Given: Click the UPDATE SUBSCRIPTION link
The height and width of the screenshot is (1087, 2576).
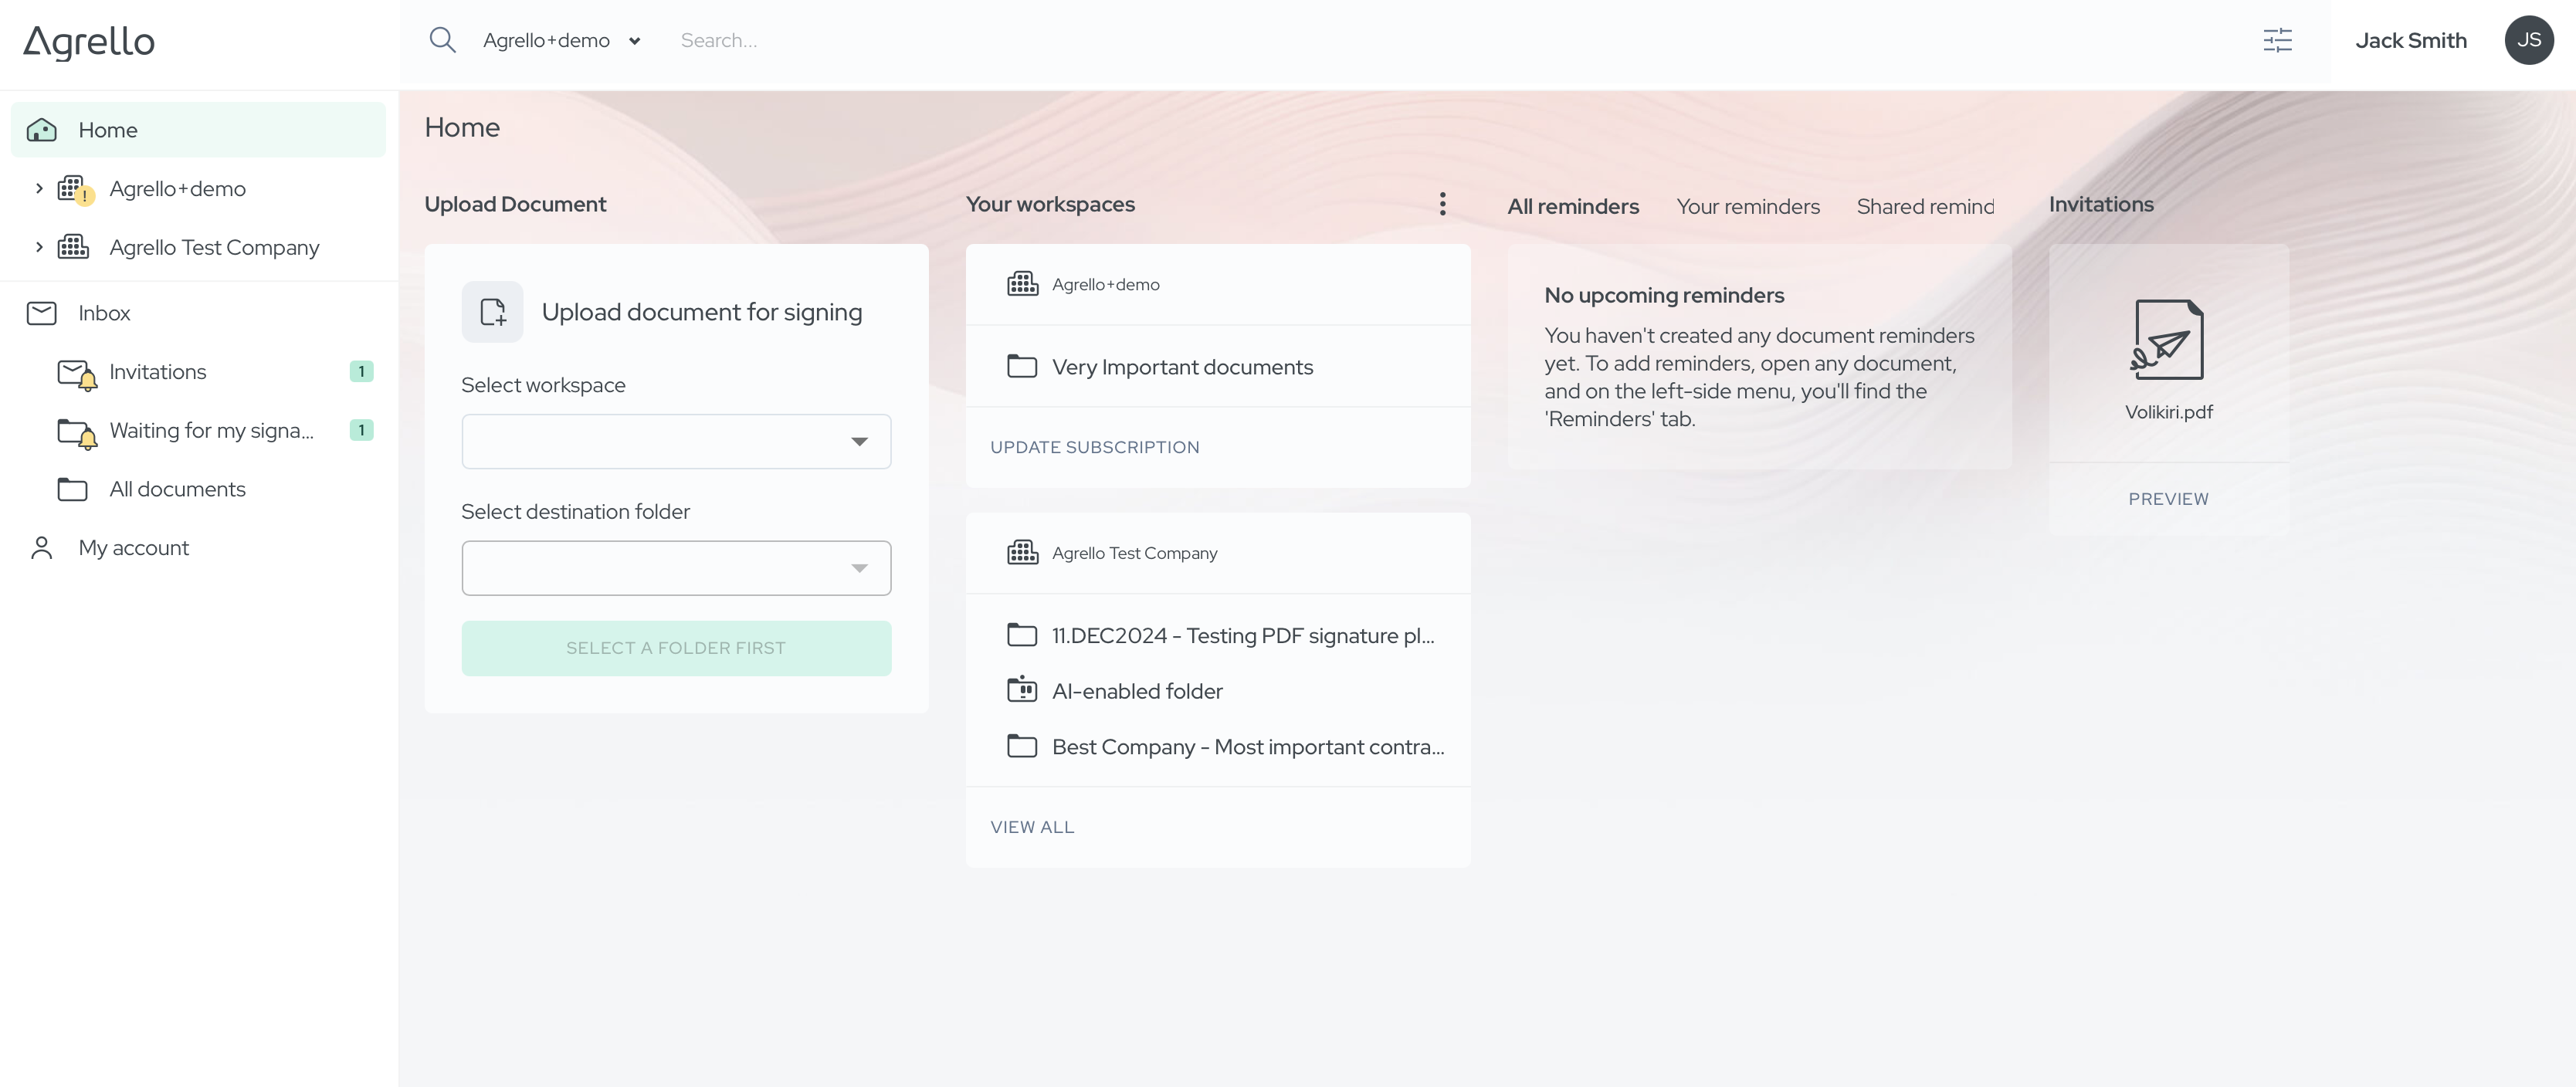Looking at the screenshot, I should tap(1094, 447).
